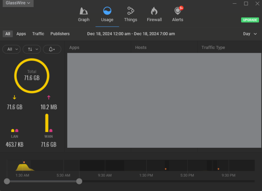Screen dimensions: 262x191
Task: Expand the Day period dropdown
Action: click(x=250, y=34)
